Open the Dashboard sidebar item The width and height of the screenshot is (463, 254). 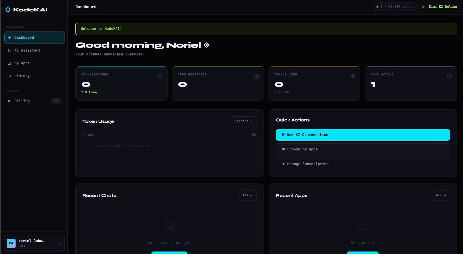(x=34, y=38)
